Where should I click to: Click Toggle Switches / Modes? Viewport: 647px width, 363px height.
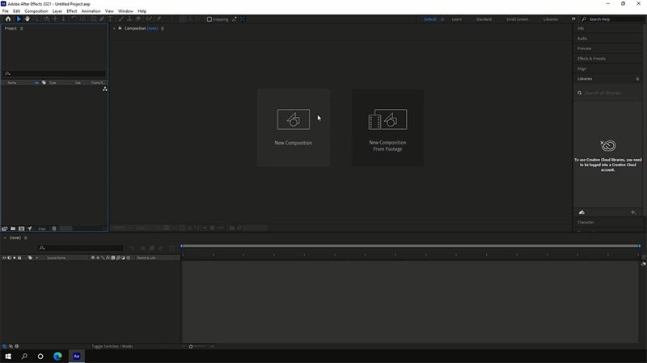[112, 346]
